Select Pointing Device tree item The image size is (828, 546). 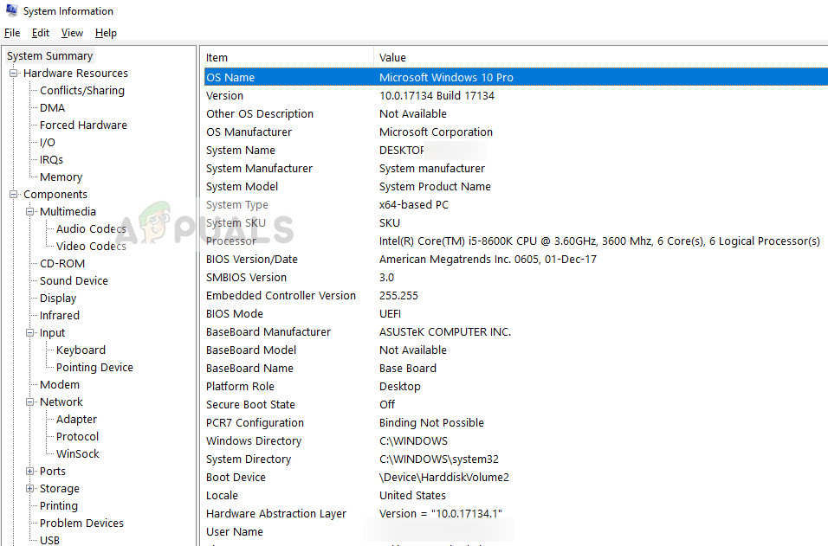tap(94, 368)
